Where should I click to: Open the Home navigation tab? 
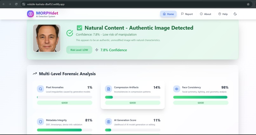tap(168, 14)
